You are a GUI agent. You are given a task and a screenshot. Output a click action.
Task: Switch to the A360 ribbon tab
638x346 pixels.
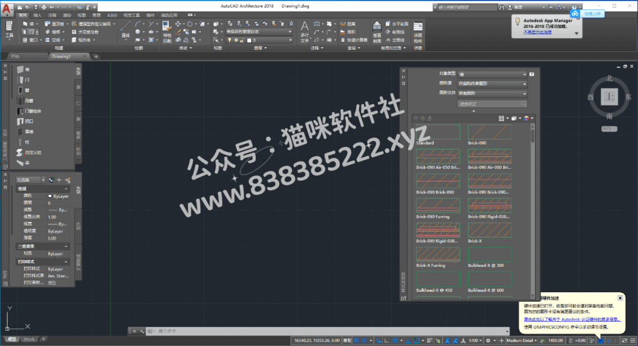coord(112,15)
